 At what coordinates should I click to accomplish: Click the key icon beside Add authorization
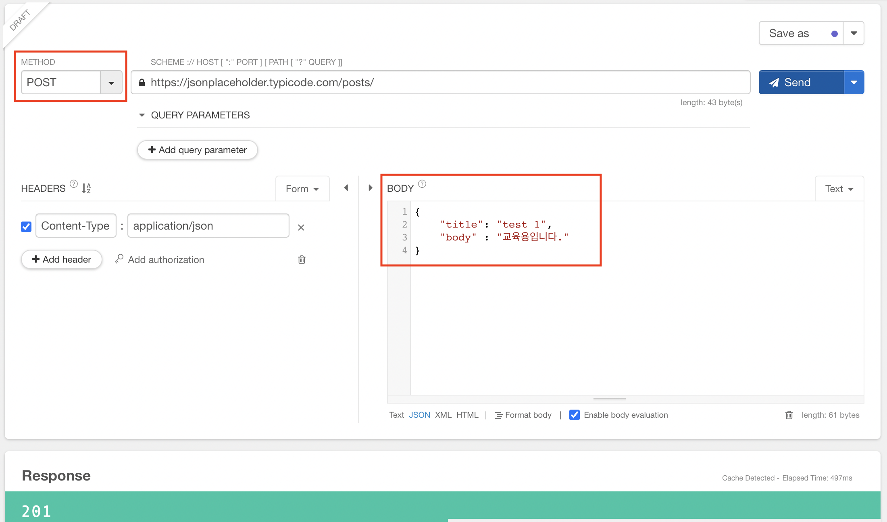click(119, 259)
